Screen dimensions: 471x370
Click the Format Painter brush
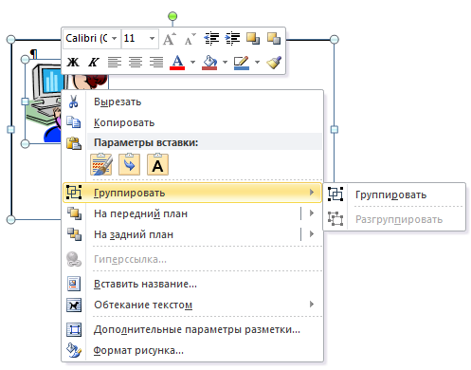click(274, 62)
